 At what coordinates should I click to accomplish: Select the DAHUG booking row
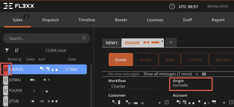click(45, 69)
